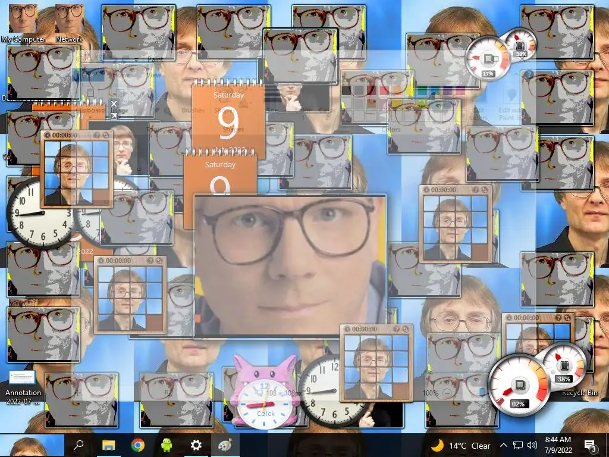Select the pink cat Colck gadget
The image size is (609, 457).
(x=265, y=393)
